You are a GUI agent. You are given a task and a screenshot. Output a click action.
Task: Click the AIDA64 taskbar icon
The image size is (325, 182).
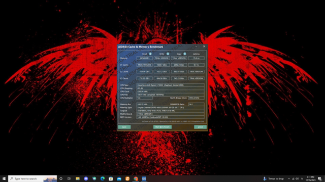[x=144, y=178]
